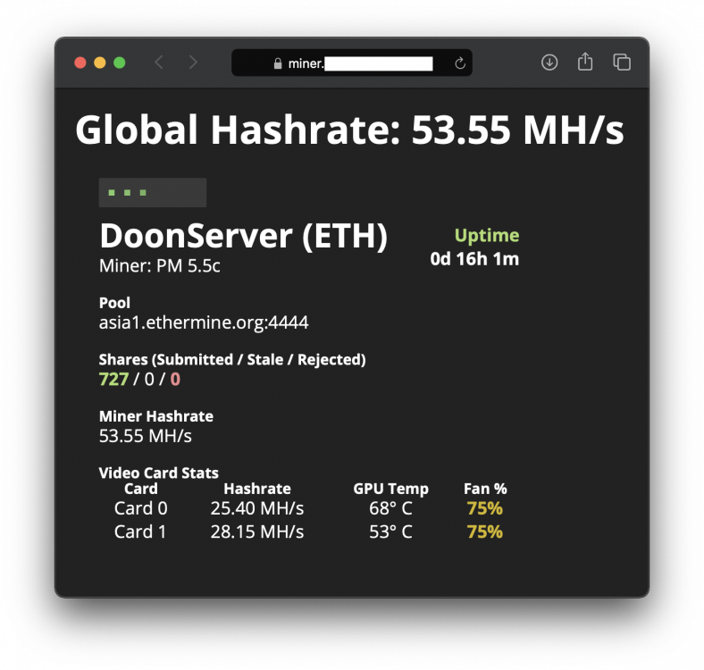
Task: Click the red rejected shares 0 value
Action: point(175,380)
